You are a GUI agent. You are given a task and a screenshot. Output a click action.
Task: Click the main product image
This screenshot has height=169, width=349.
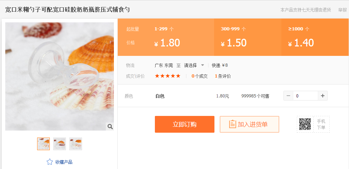tap(60, 76)
